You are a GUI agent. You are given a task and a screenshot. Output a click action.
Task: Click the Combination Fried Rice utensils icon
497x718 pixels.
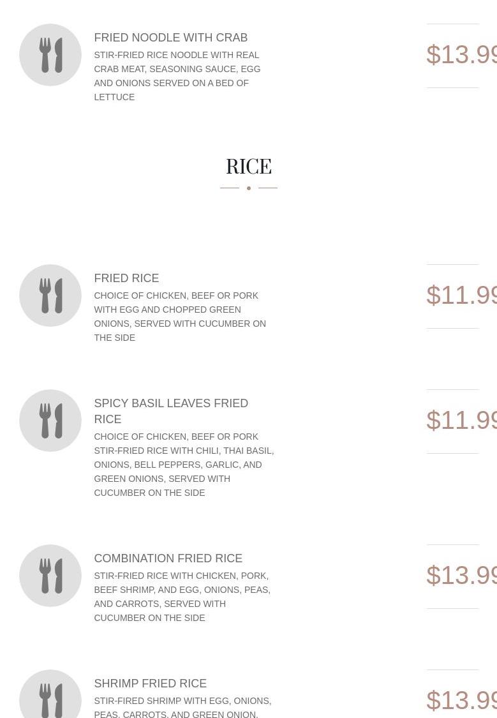click(x=50, y=576)
